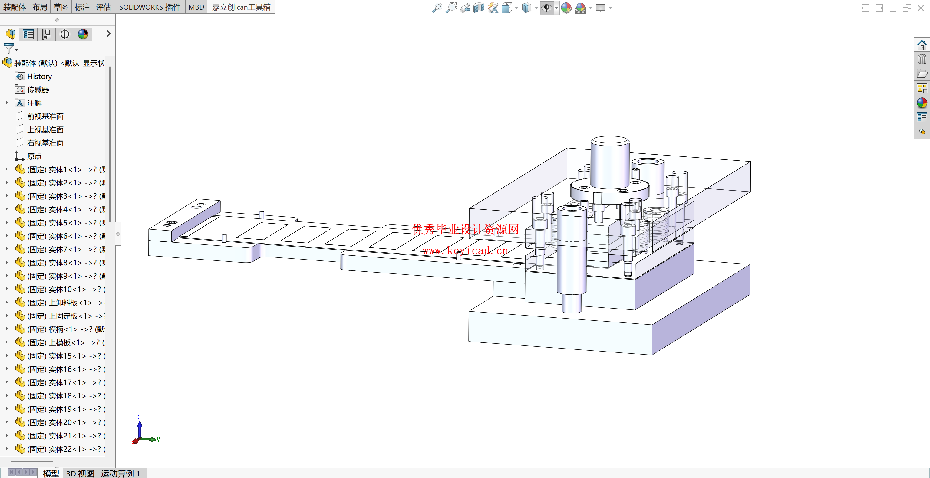Click the feature tree vertical scrollbar

pos(110,144)
